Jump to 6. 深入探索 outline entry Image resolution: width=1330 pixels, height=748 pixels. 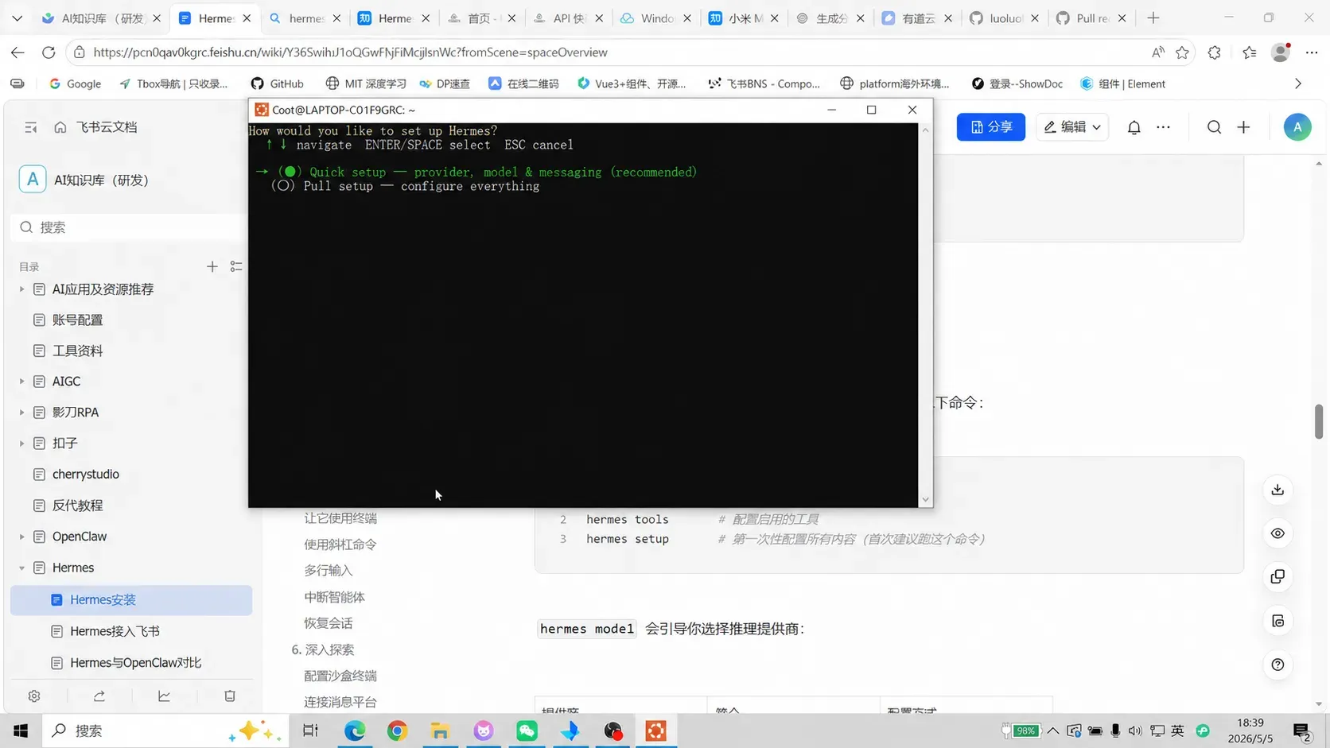click(322, 649)
